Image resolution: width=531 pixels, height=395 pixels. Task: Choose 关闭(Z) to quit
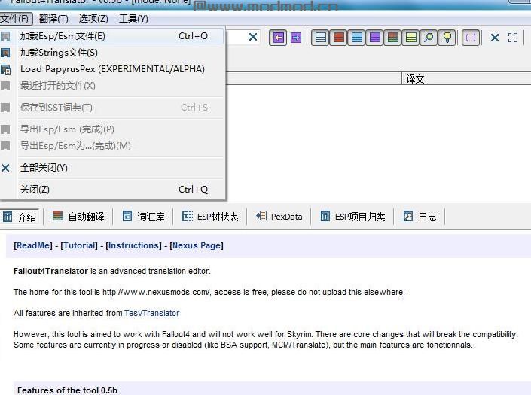[x=111, y=190]
